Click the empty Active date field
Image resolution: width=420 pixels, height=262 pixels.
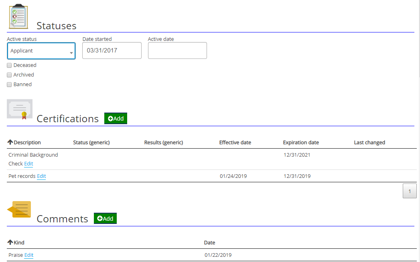(x=177, y=50)
